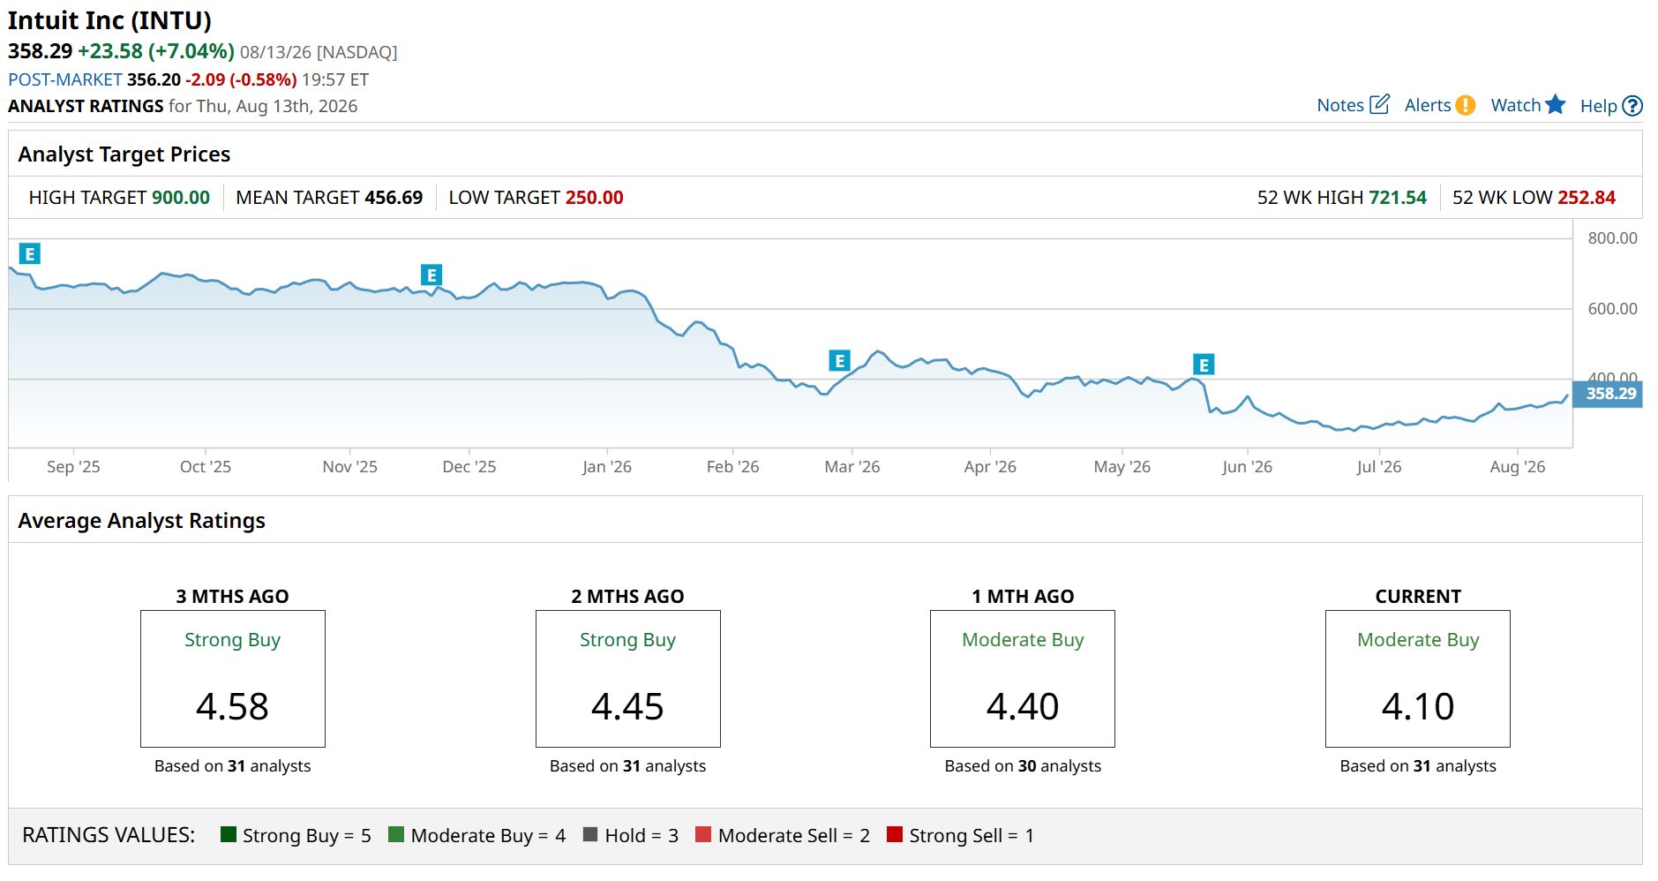This screenshot has width=1658, height=881.
Task: Toggle the blue Watch star icon
Action: coord(1556,104)
